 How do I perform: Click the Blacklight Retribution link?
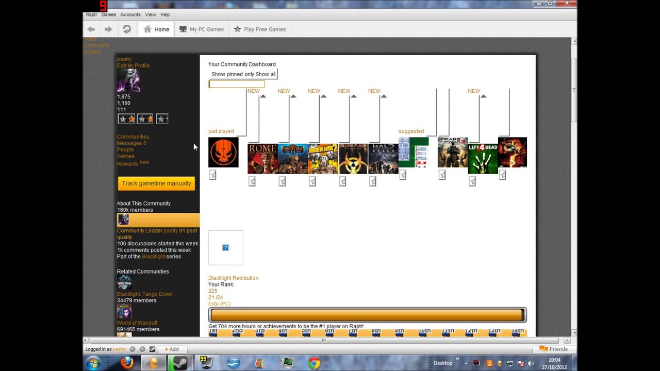click(x=233, y=278)
